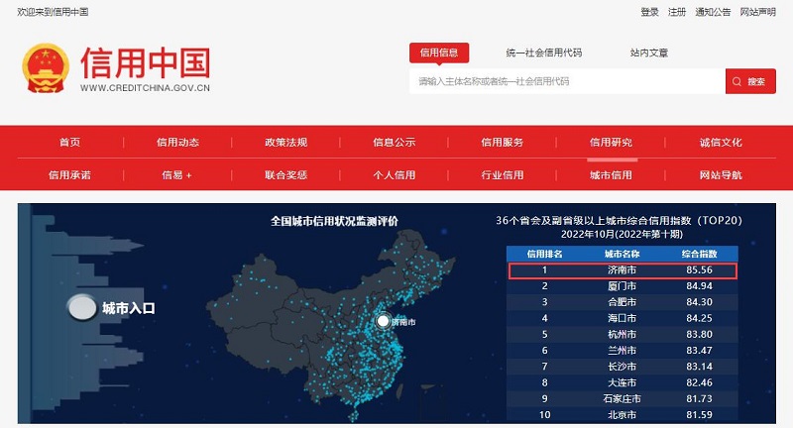Click the index value 81.73
This screenshot has height=428, width=793.
click(700, 398)
